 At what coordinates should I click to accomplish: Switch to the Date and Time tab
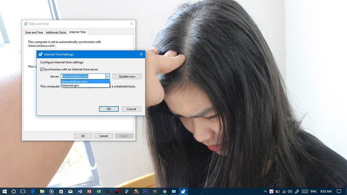[x=34, y=33]
